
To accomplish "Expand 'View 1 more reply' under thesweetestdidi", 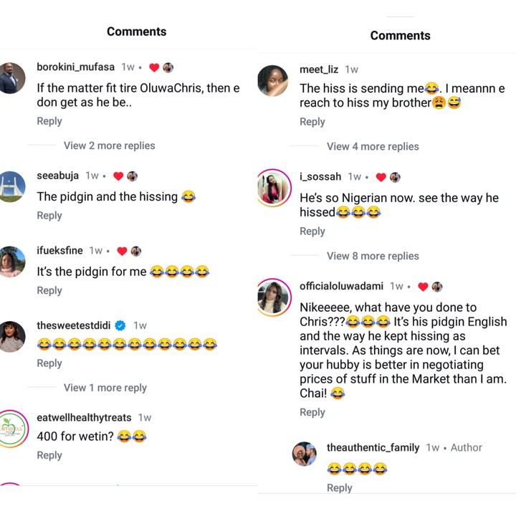I will tap(105, 388).
